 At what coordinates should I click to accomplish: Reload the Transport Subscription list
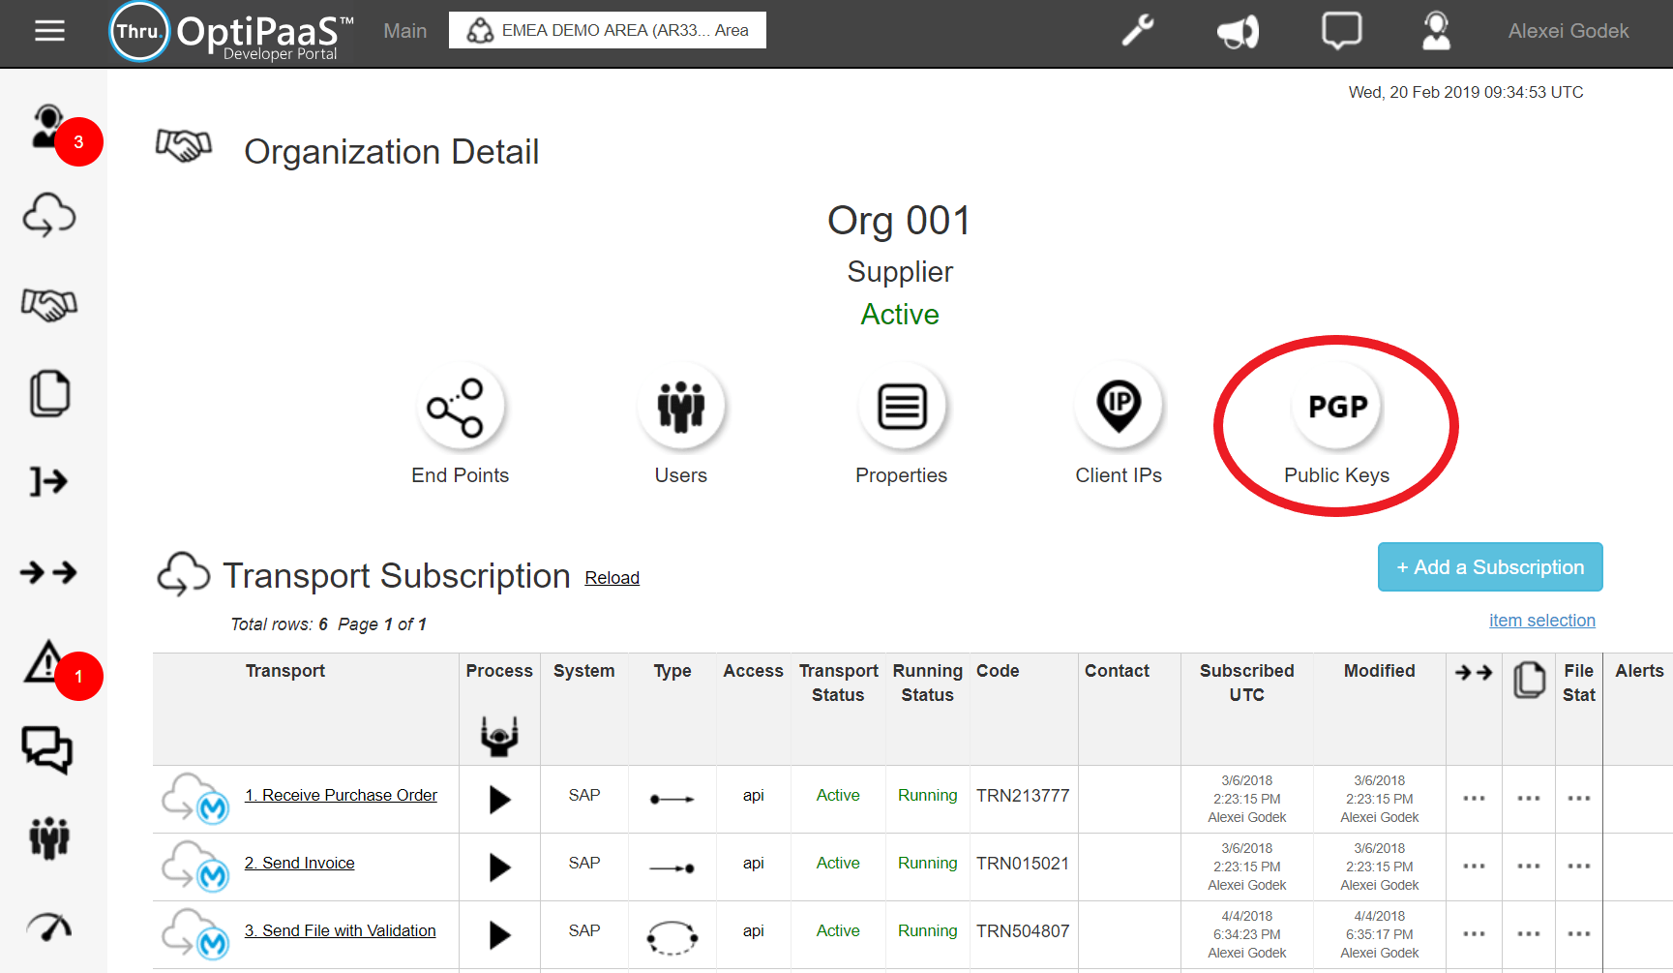click(x=612, y=577)
